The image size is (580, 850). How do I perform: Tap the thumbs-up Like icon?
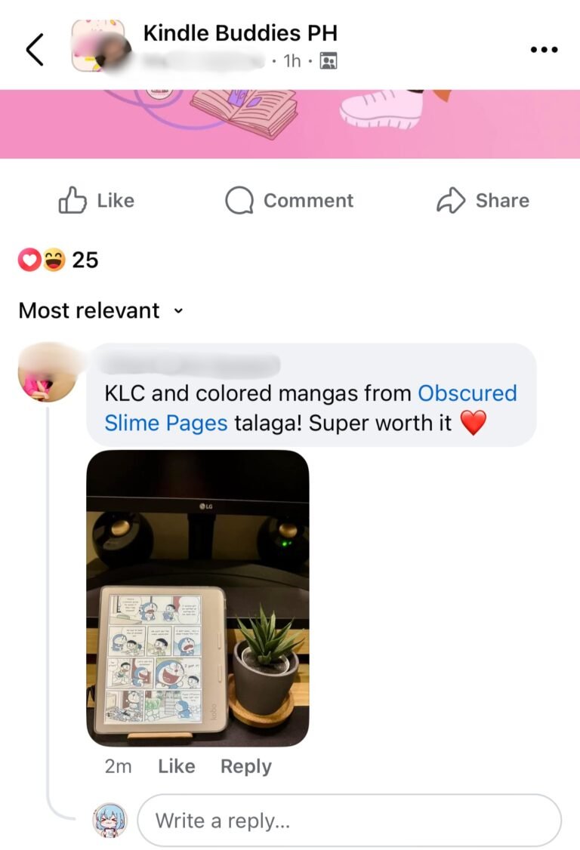72,200
